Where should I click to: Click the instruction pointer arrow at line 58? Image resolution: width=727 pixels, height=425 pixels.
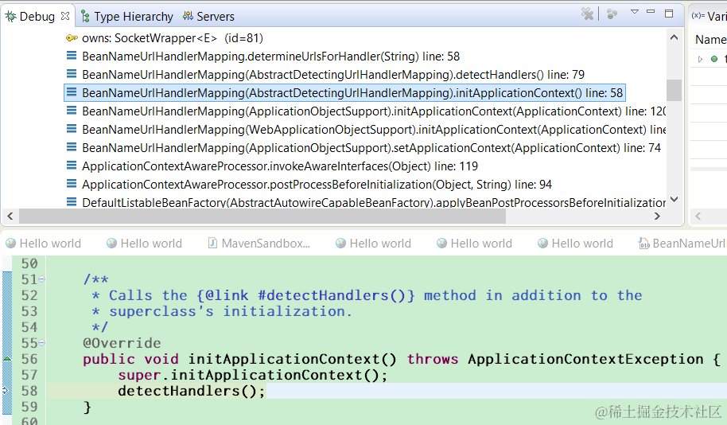pos(6,391)
